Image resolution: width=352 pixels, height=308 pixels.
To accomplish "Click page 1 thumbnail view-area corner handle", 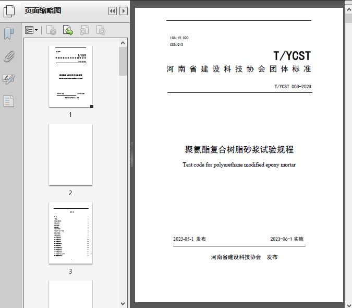I will click(x=92, y=106).
